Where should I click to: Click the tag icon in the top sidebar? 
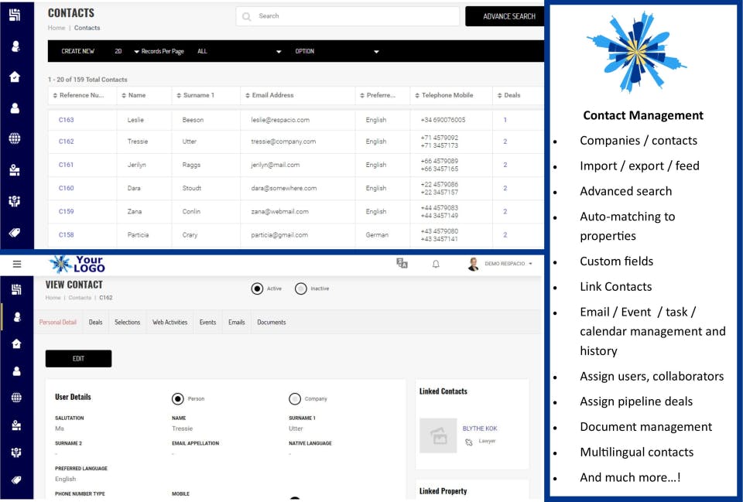[15, 232]
